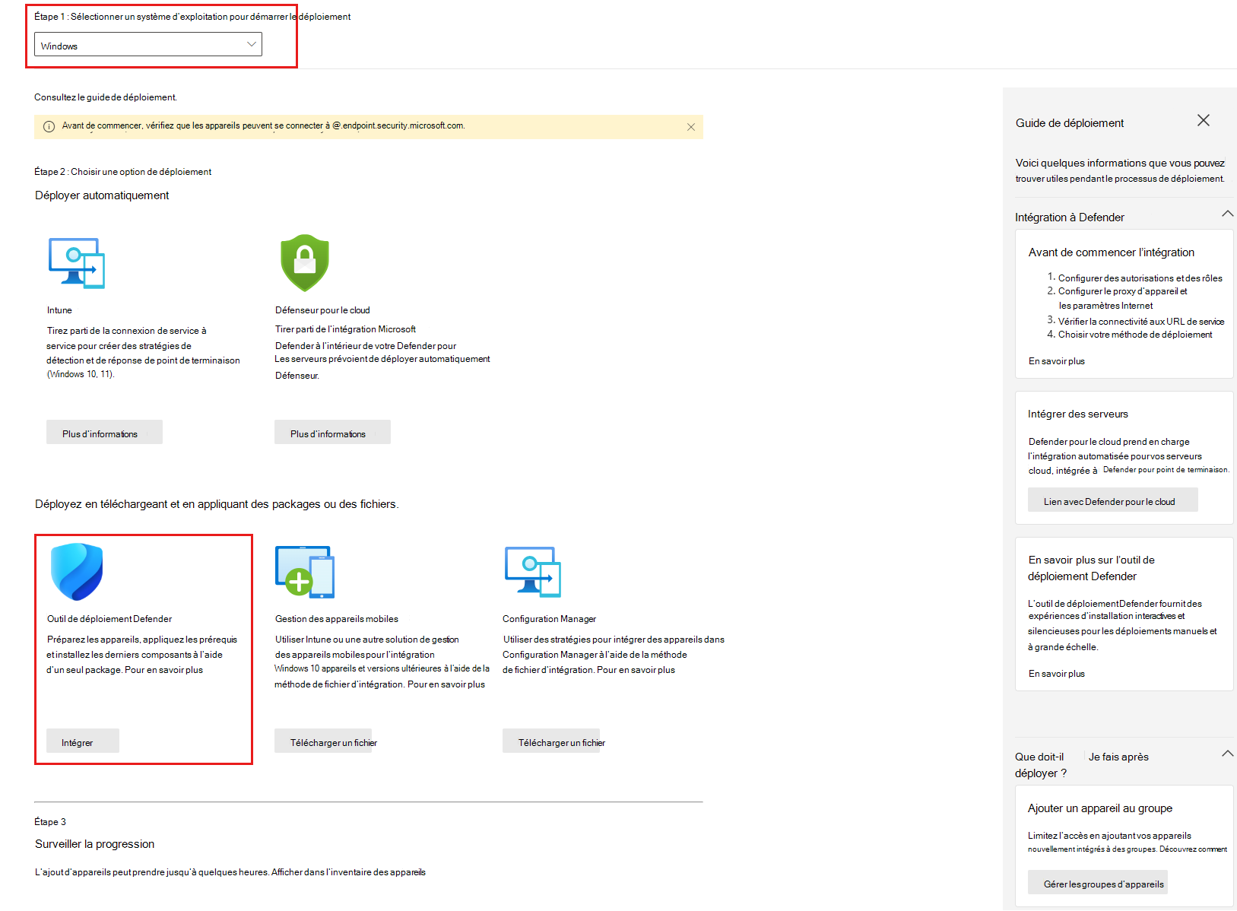Click the mobile device management icon
The height and width of the screenshot is (911, 1237).
pyautogui.click(x=305, y=572)
